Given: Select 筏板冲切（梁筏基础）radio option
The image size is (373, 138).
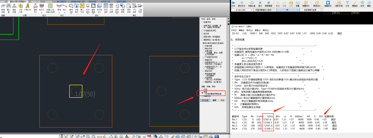Looking at the screenshot, I should click(203, 37).
